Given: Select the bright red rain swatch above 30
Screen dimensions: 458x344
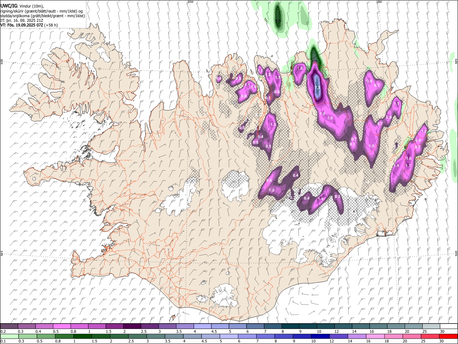Looking at the screenshot, I should pyautogui.click(x=448, y=336).
